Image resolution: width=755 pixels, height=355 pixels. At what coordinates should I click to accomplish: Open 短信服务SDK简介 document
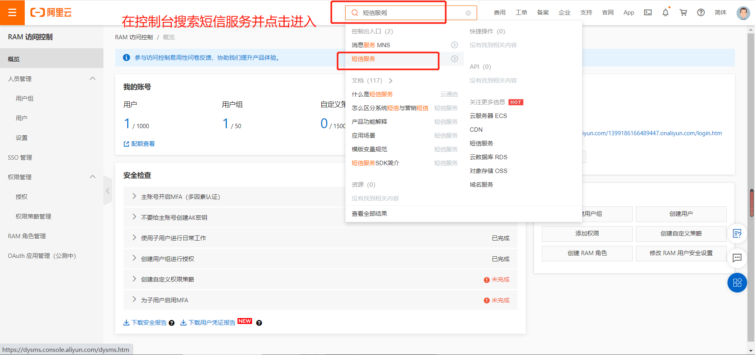pos(376,163)
